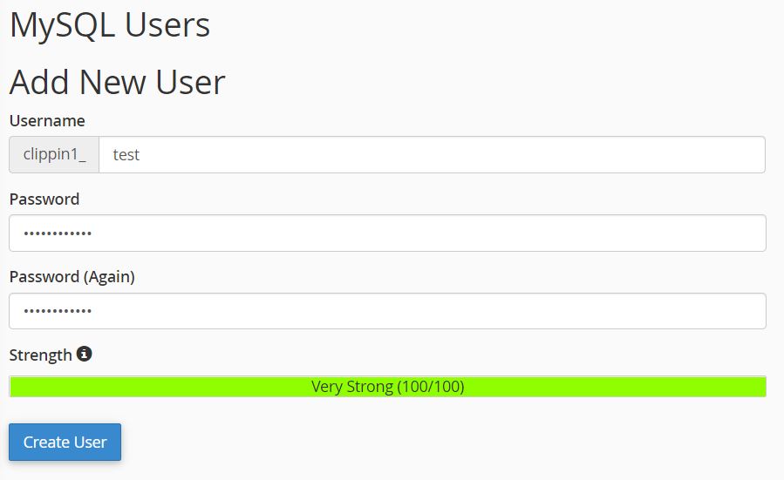
Task: Click the Strength label text
Action: tap(40, 355)
